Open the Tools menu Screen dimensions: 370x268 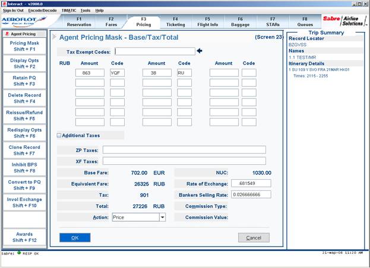tap(85, 10)
